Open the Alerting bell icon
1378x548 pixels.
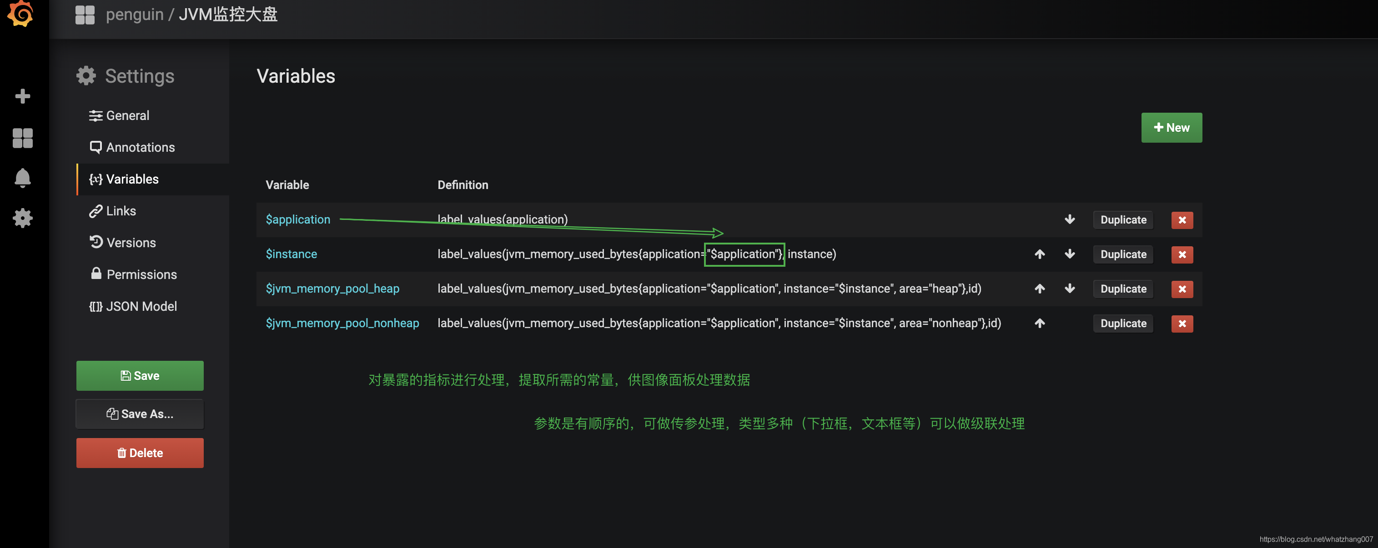tap(22, 178)
